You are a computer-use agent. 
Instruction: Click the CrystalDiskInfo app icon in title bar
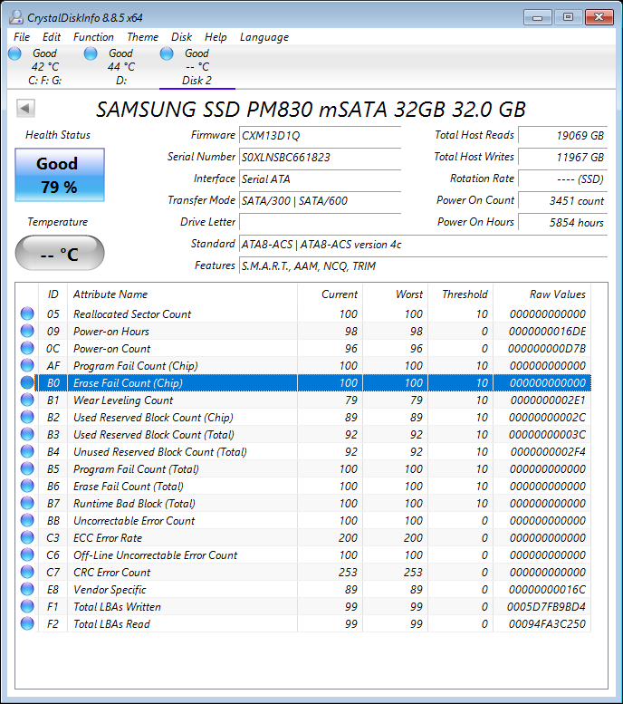(x=16, y=17)
